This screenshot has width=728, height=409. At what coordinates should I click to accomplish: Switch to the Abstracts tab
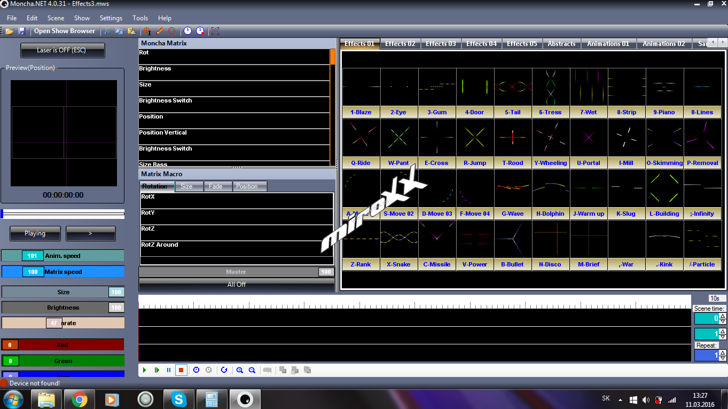(561, 44)
